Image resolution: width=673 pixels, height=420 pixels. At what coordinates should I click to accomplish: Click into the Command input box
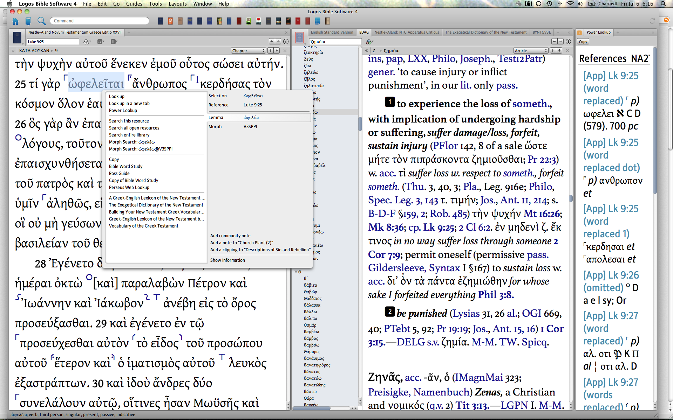coord(100,21)
